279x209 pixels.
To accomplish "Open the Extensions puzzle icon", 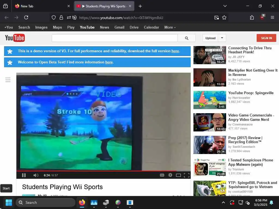I will 252,17.
